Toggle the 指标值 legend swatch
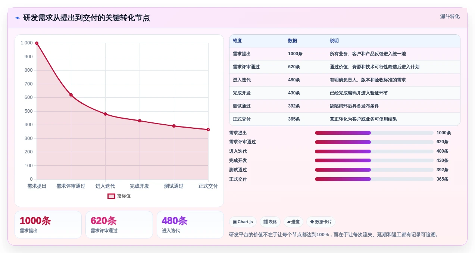The width and height of the screenshot is (475, 253). 111,196
